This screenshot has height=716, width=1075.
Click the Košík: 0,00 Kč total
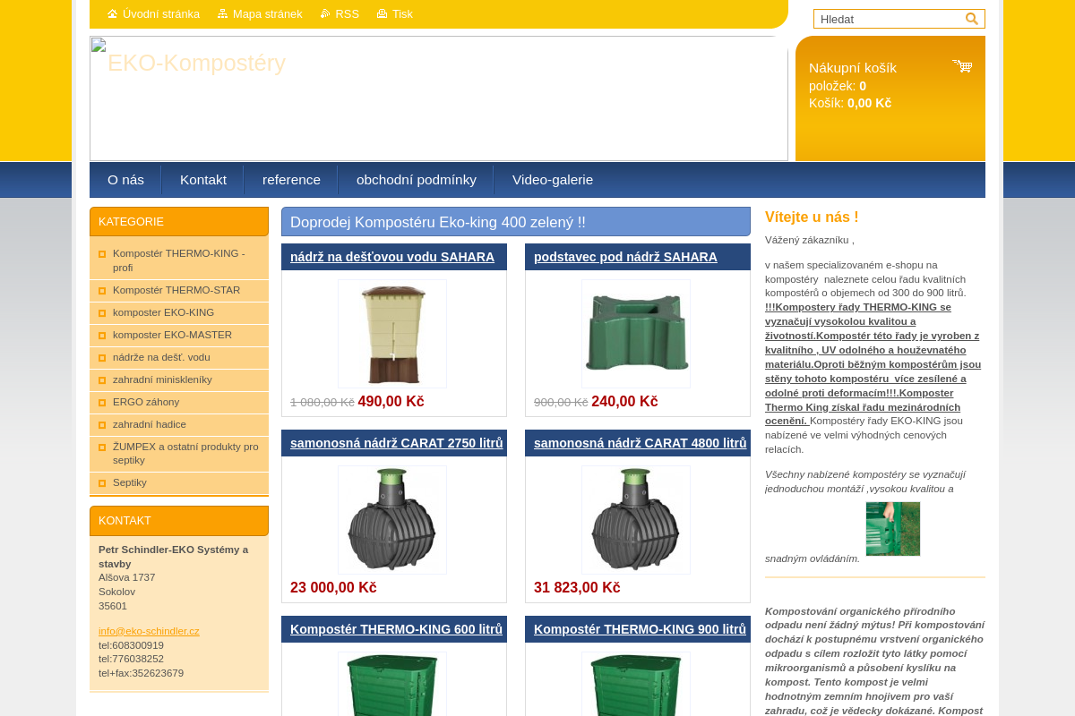click(850, 103)
